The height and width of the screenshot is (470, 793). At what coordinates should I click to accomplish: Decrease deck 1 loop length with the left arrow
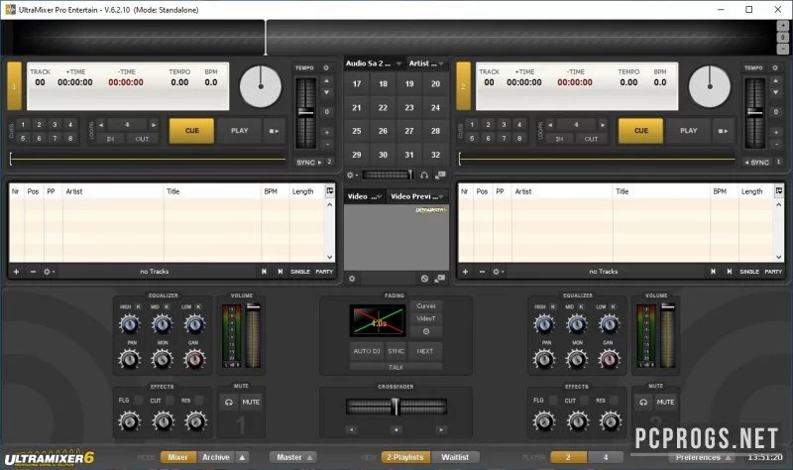(101, 125)
